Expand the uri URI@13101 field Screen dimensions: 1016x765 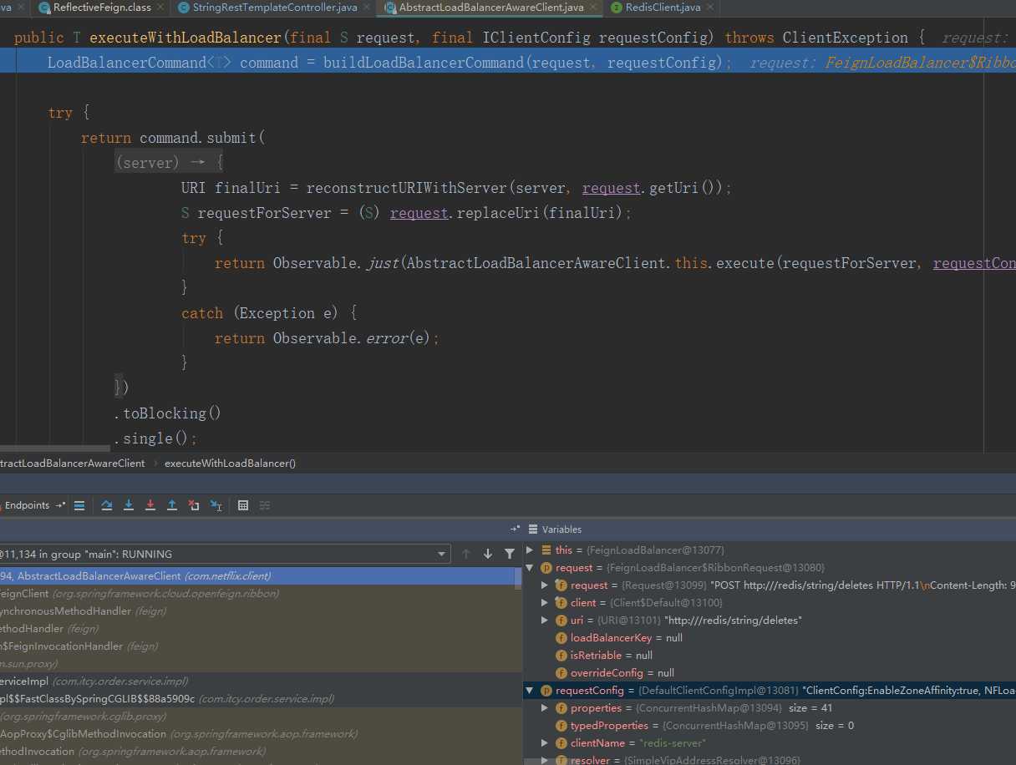click(x=545, y=621)
